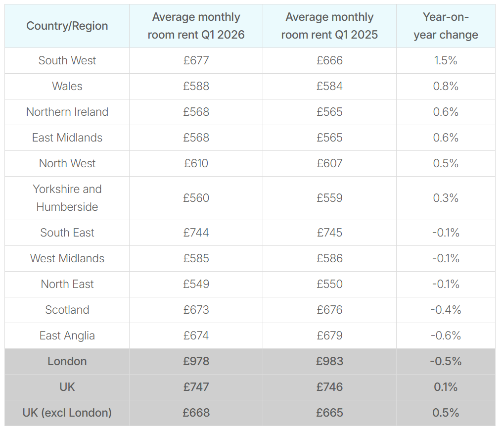Select the London -0.5% change cell
501x430 pixels.
[446, 361]
